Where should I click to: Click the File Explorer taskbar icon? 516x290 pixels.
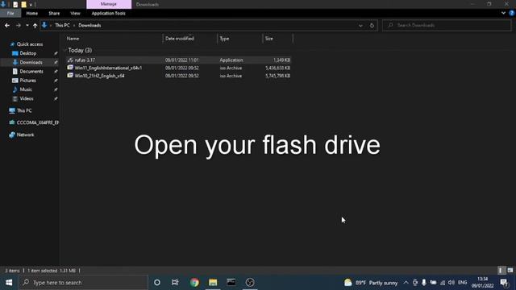click(x=213, y=283)
